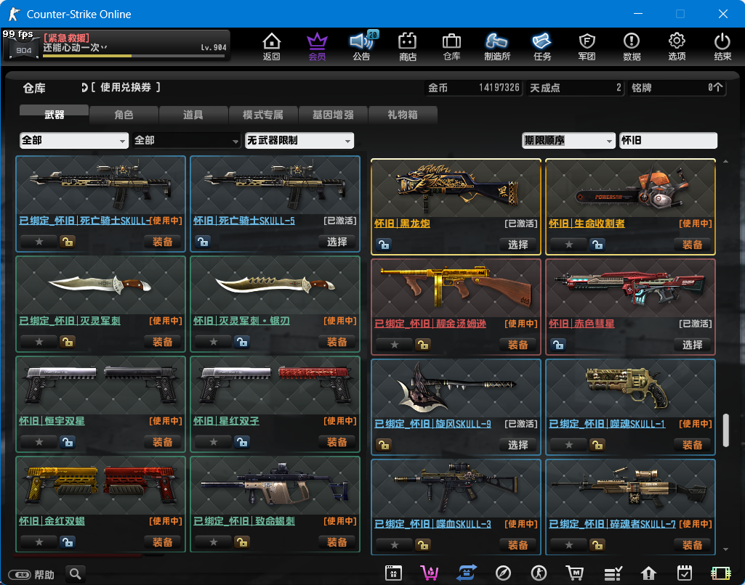
Task: Open the compass icon in bottom bar
Action: tap(503, 573)
